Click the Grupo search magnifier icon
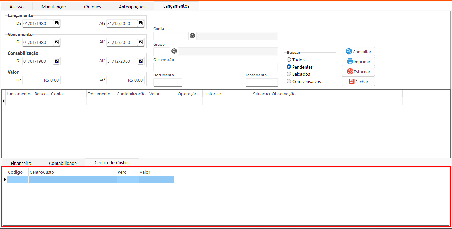Screen dimensions: 452x229 pos(174,51)
